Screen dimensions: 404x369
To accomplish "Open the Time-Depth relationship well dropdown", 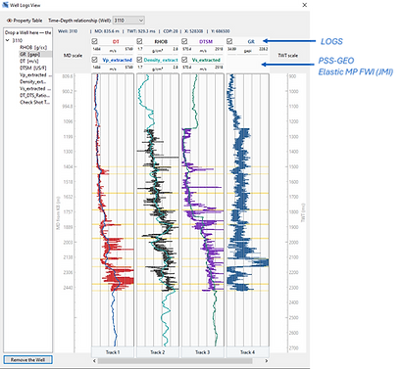I will pyautogui.click(x=128, y=21).
